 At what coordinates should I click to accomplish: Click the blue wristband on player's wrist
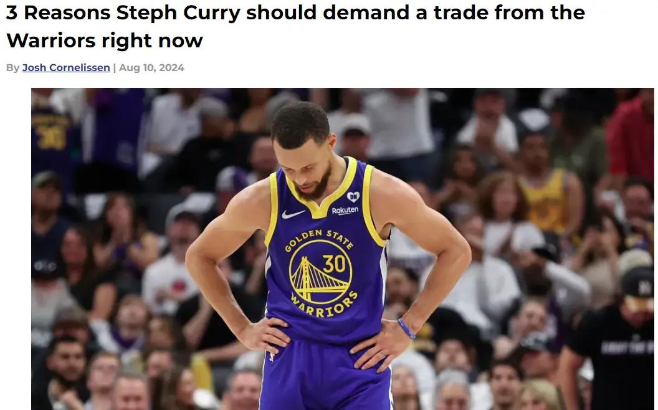coord(406,328)
